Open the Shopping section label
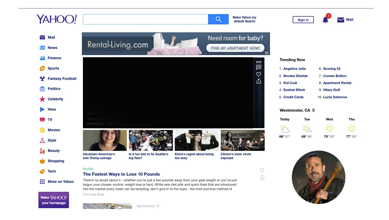Image resolution: width=389 pixels, height=220 pixels. [56, 161]
